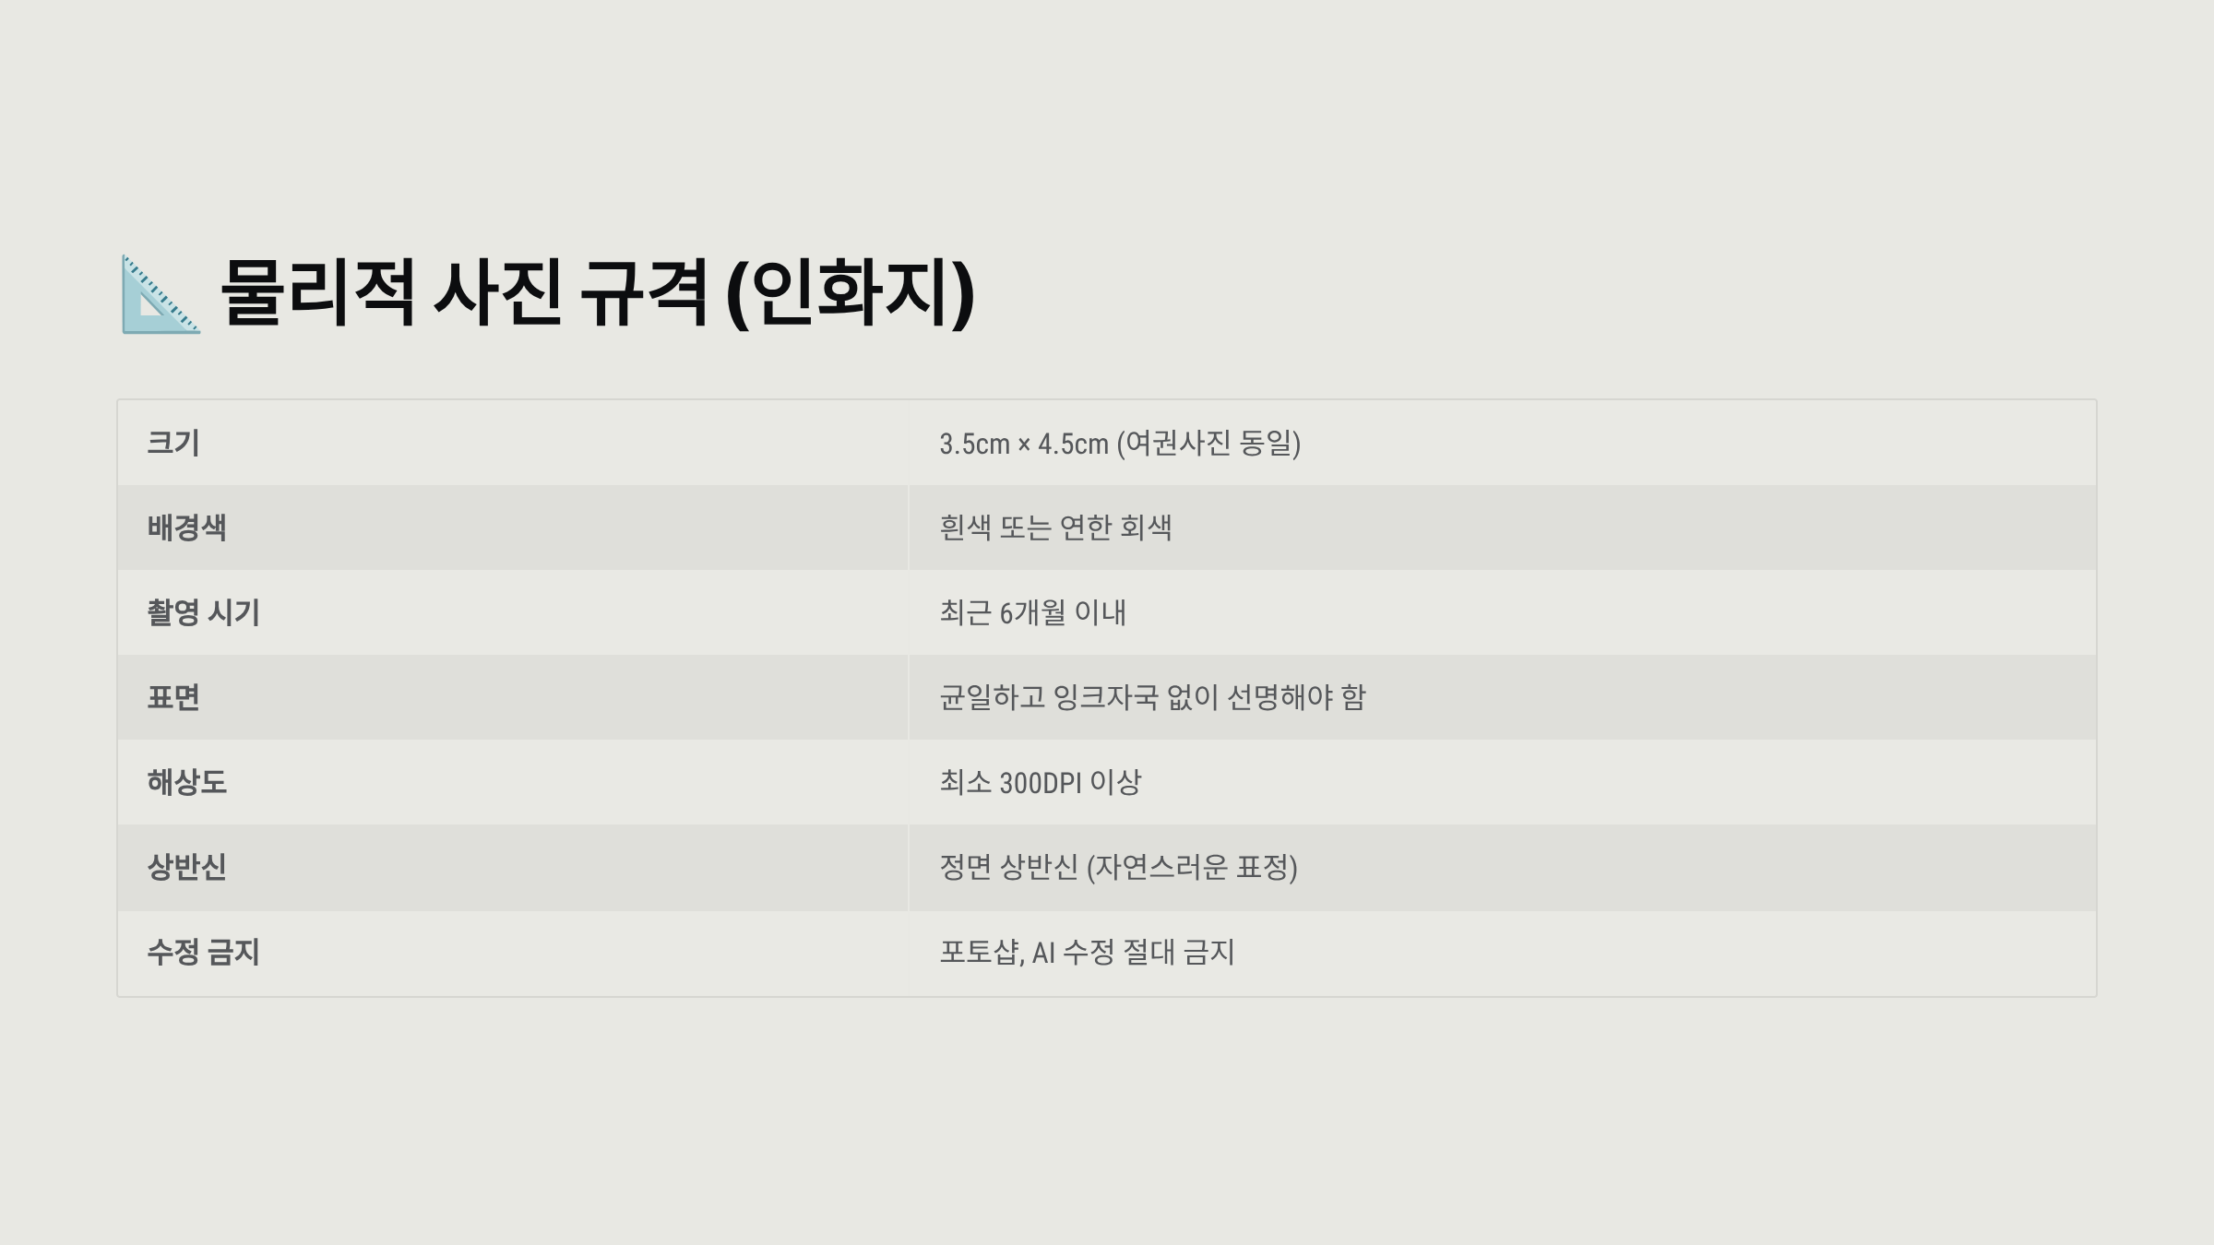Viewport: 2214px width, 1245px height.
Task: Click the triangular ruler emoji icon
Action: pyautogui.click(x=161, y=294)
